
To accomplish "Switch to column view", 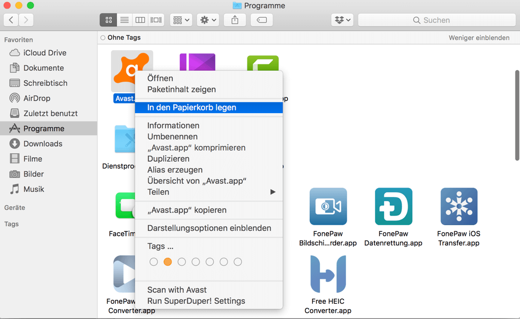I will 140,20.
